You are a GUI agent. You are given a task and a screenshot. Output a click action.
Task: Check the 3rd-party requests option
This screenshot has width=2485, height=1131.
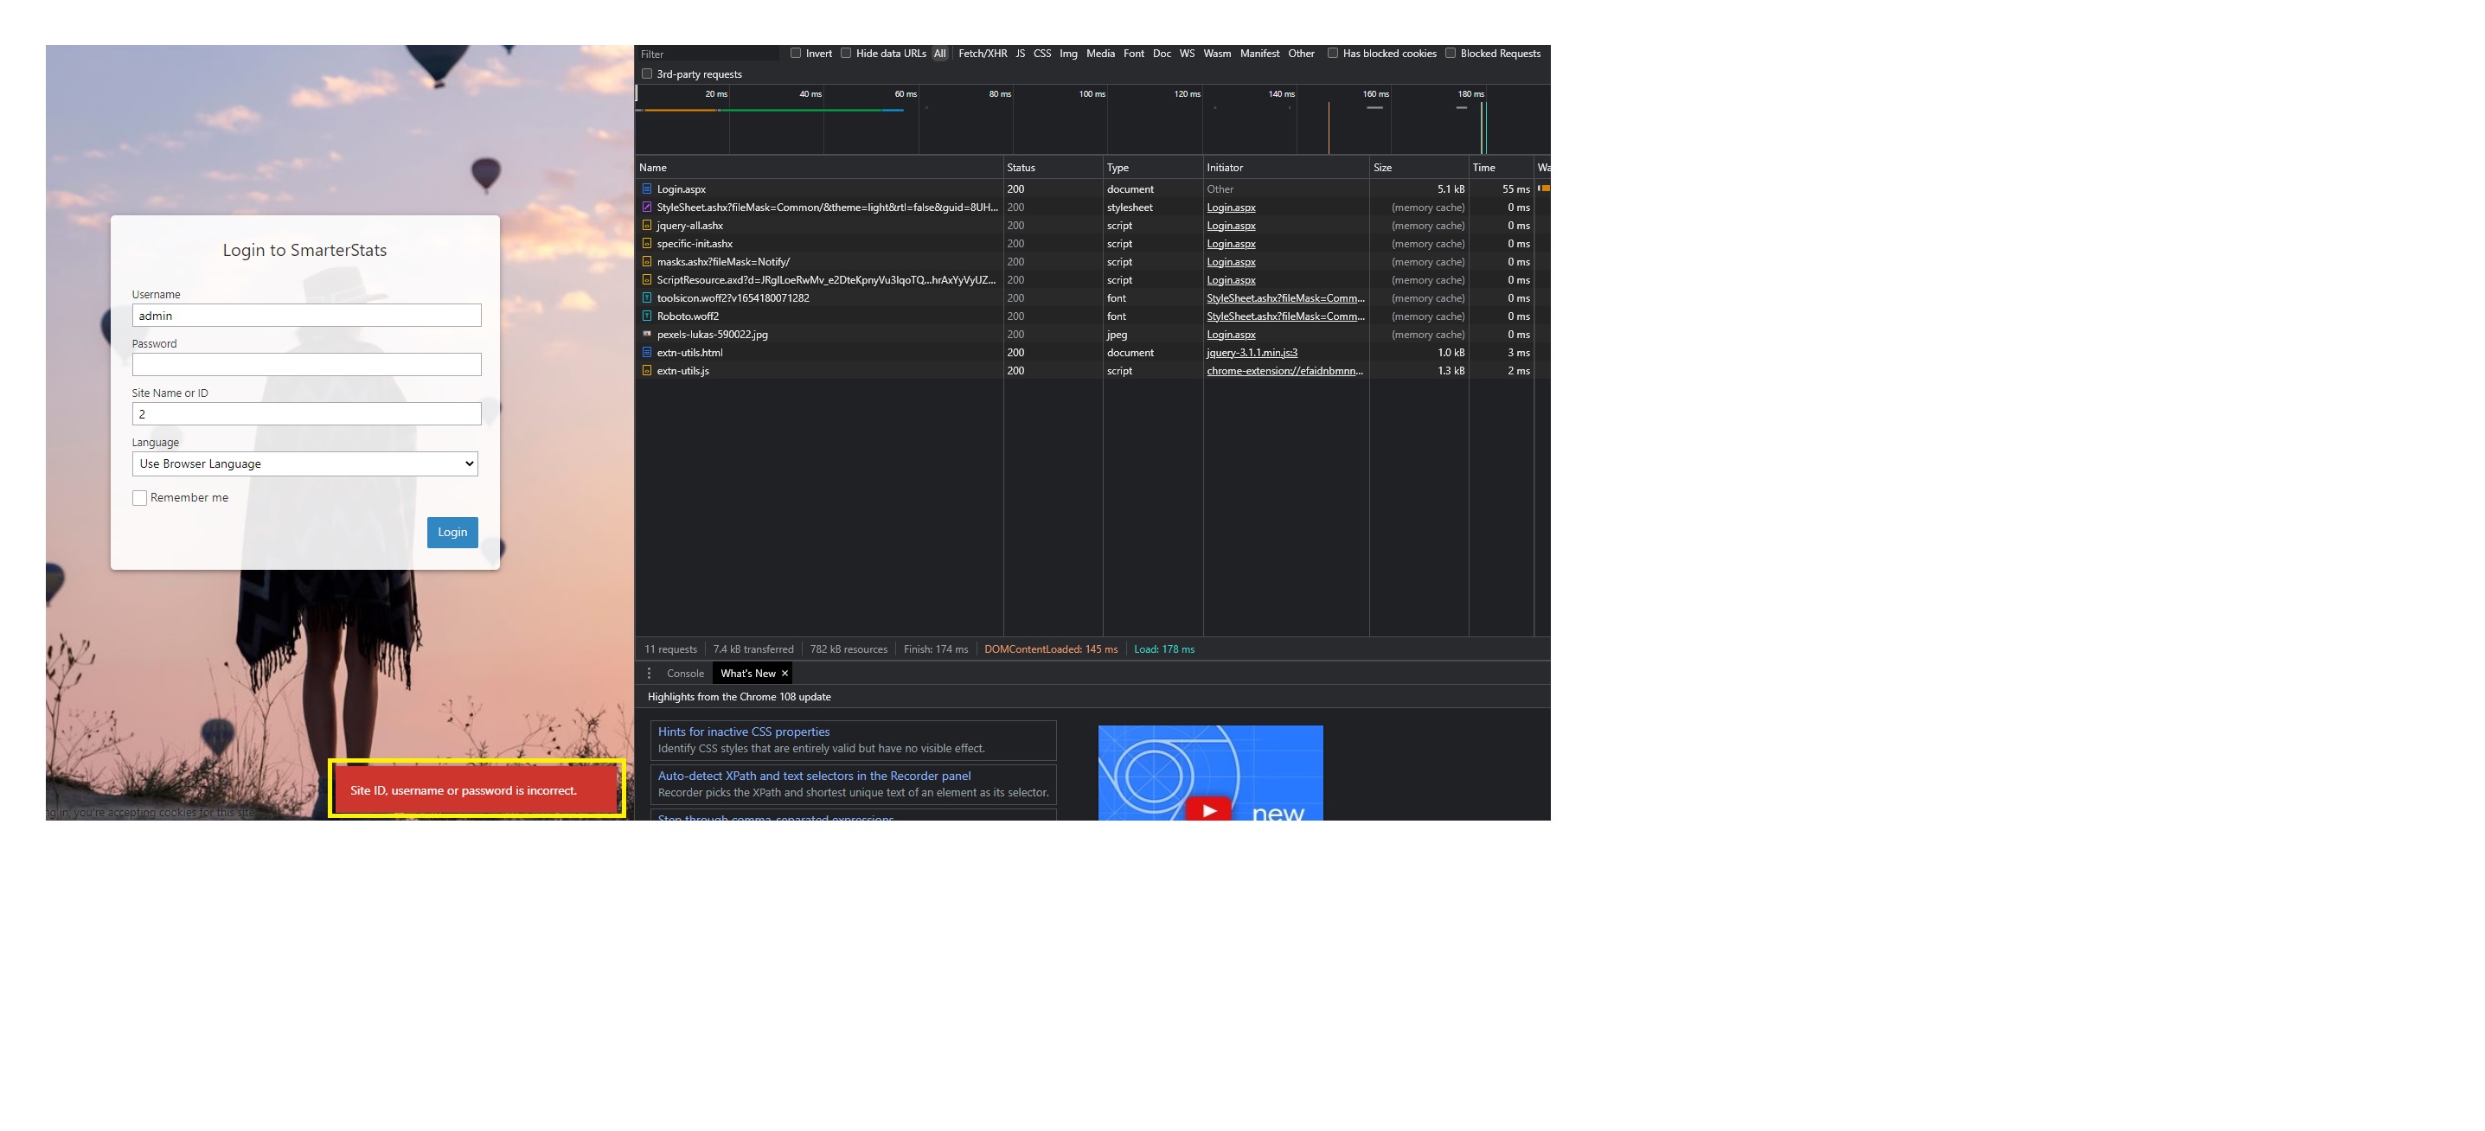point(647,74)
